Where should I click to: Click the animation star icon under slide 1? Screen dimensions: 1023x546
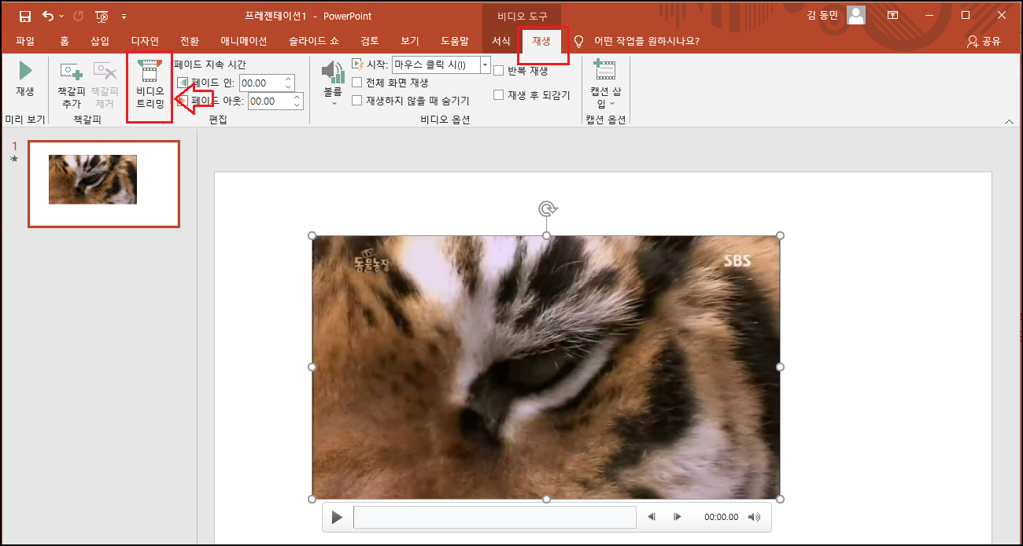point(13,159)
